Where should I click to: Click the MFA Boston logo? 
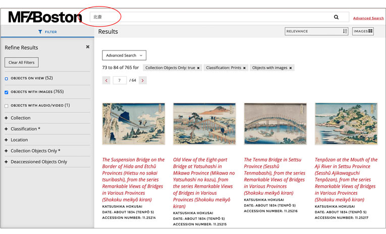point(45,17)
